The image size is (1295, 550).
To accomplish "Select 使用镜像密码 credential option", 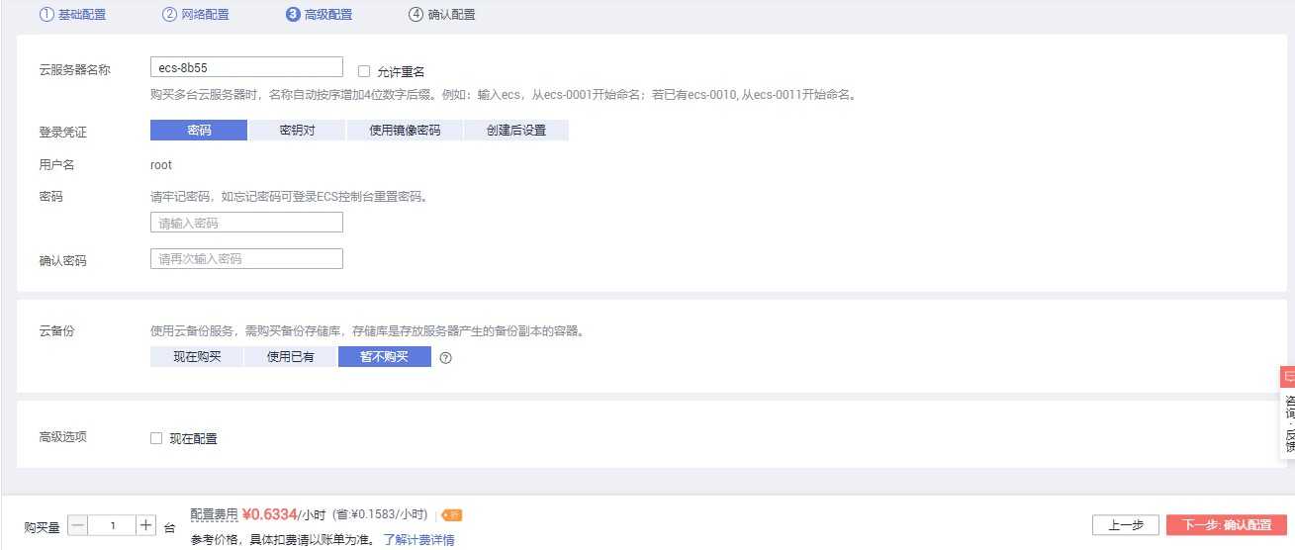I will point(405,131).
